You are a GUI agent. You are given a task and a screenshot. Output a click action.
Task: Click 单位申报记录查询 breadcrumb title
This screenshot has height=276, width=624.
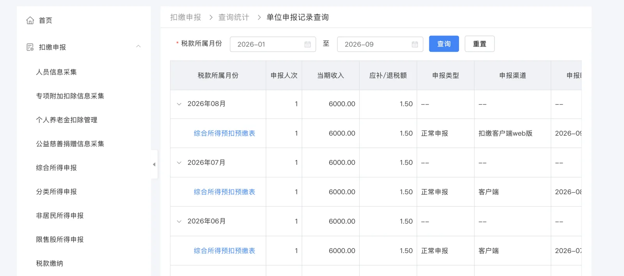tap(298, 17)
